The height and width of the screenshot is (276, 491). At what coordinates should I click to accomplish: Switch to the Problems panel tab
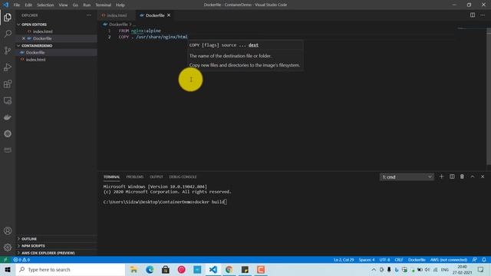coord(135,177)
